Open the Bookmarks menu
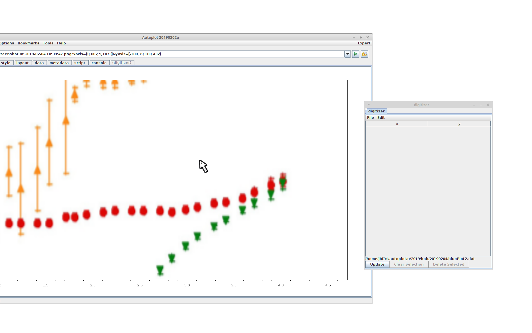This screenshot has height=333, width=532. pos(28,43)
